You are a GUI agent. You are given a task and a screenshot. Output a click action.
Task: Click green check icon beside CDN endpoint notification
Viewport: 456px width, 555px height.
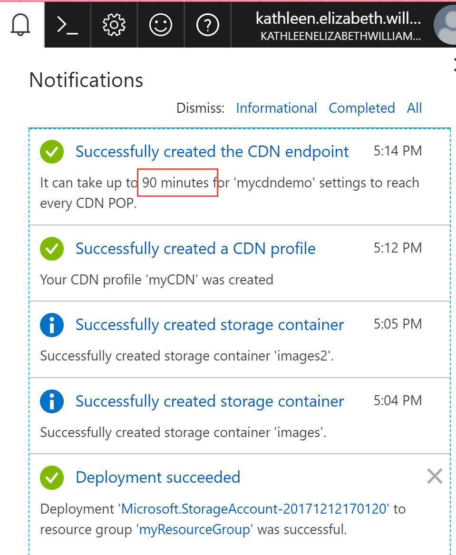pos(52,152)
